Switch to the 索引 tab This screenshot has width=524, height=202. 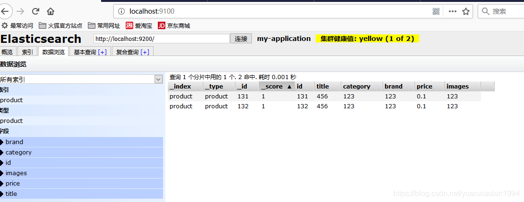coord(27,52)
